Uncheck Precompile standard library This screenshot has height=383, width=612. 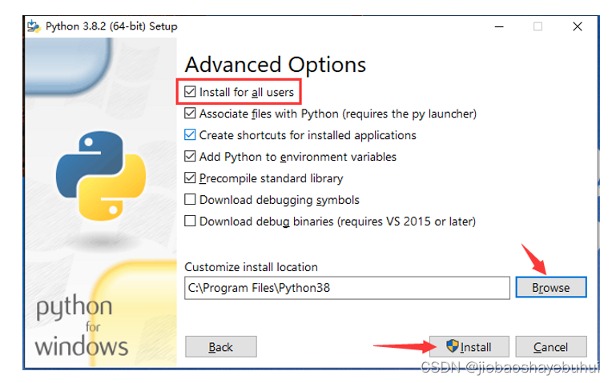[x=190, y=178]
